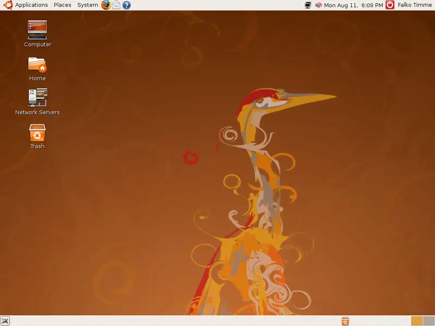Open the System menu
Screen dimensions: 435x326
click(x=88, y=5)
